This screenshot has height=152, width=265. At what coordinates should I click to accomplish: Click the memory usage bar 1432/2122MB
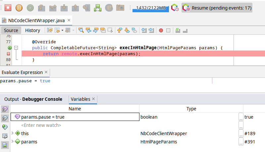pos(151,8)
